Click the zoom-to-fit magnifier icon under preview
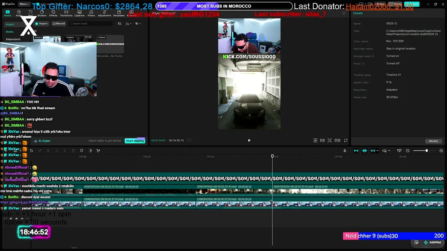This screenshot has width=447, height=251. [330, 140]
